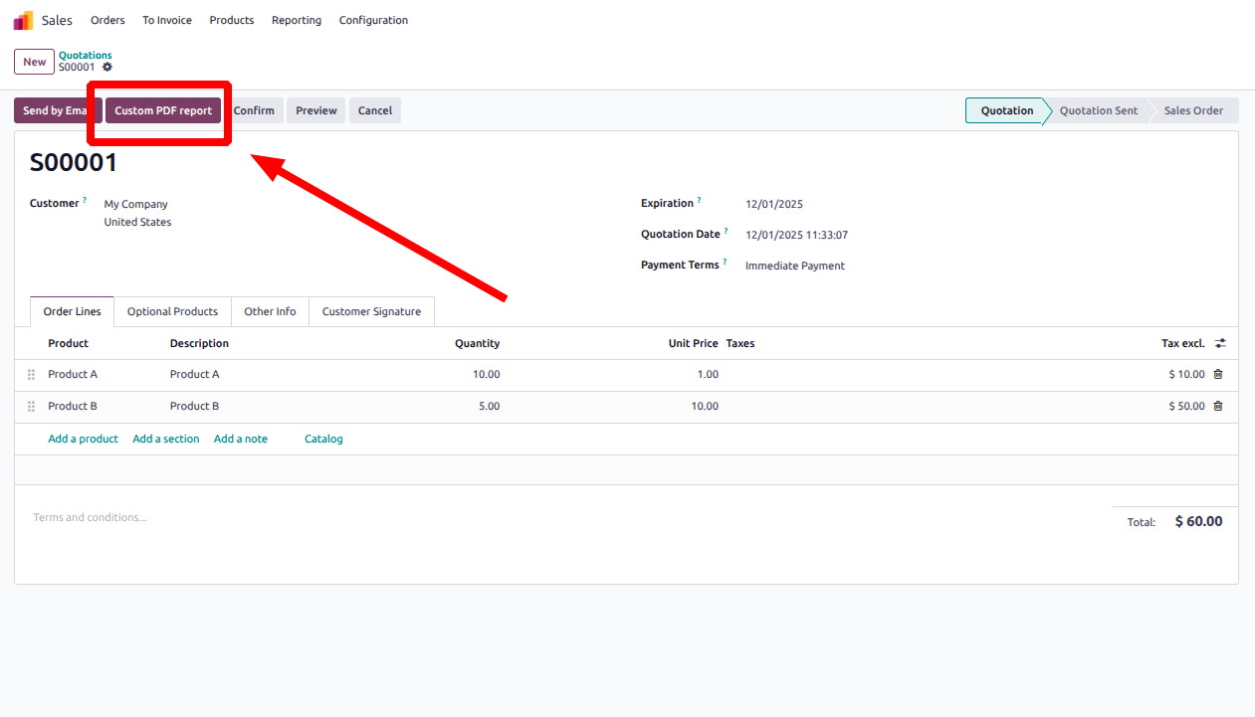The image size is (1255, 717).
Task: Click trash icon for Product B line
Action: coord(1218,407)
